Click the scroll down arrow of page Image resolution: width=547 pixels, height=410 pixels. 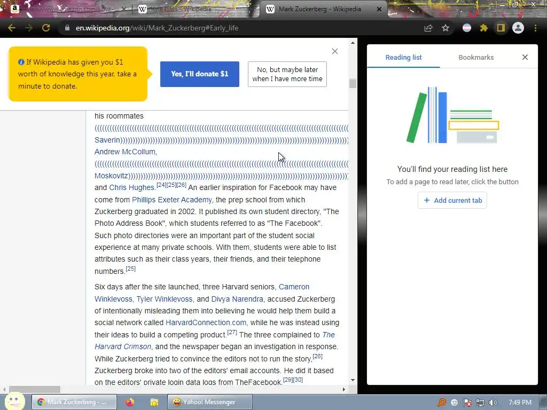point(353,380)
